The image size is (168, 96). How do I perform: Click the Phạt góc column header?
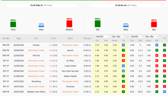(87, 38)
